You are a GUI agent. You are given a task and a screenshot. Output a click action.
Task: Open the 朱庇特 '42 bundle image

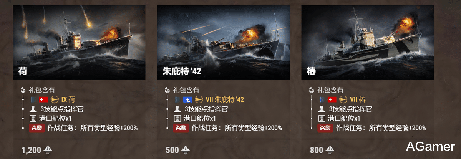pos(223,42)
